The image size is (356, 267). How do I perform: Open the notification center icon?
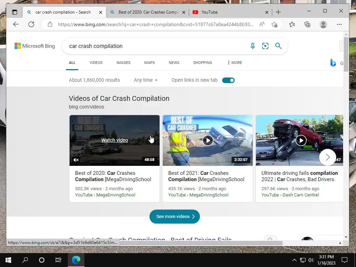coord(345,260)
